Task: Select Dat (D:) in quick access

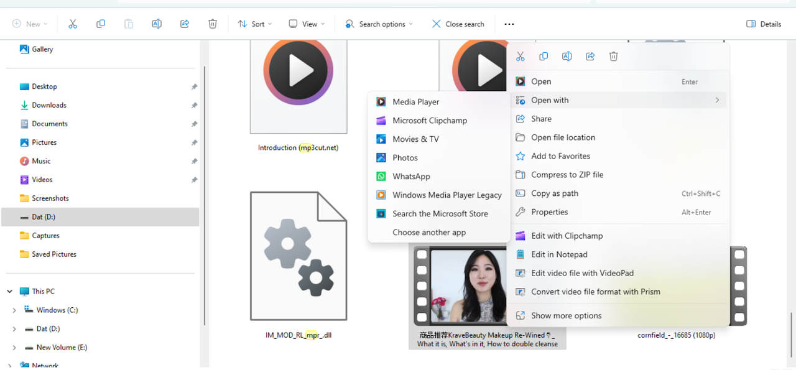Action: [100, 217]
